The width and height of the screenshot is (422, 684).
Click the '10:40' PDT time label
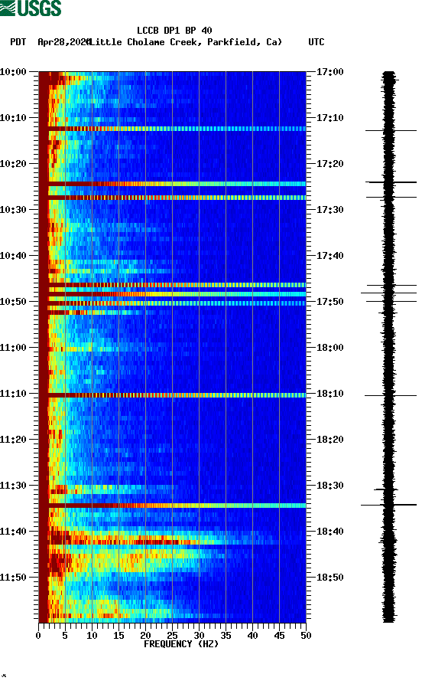pyautogui.click(x=13, y=256)
